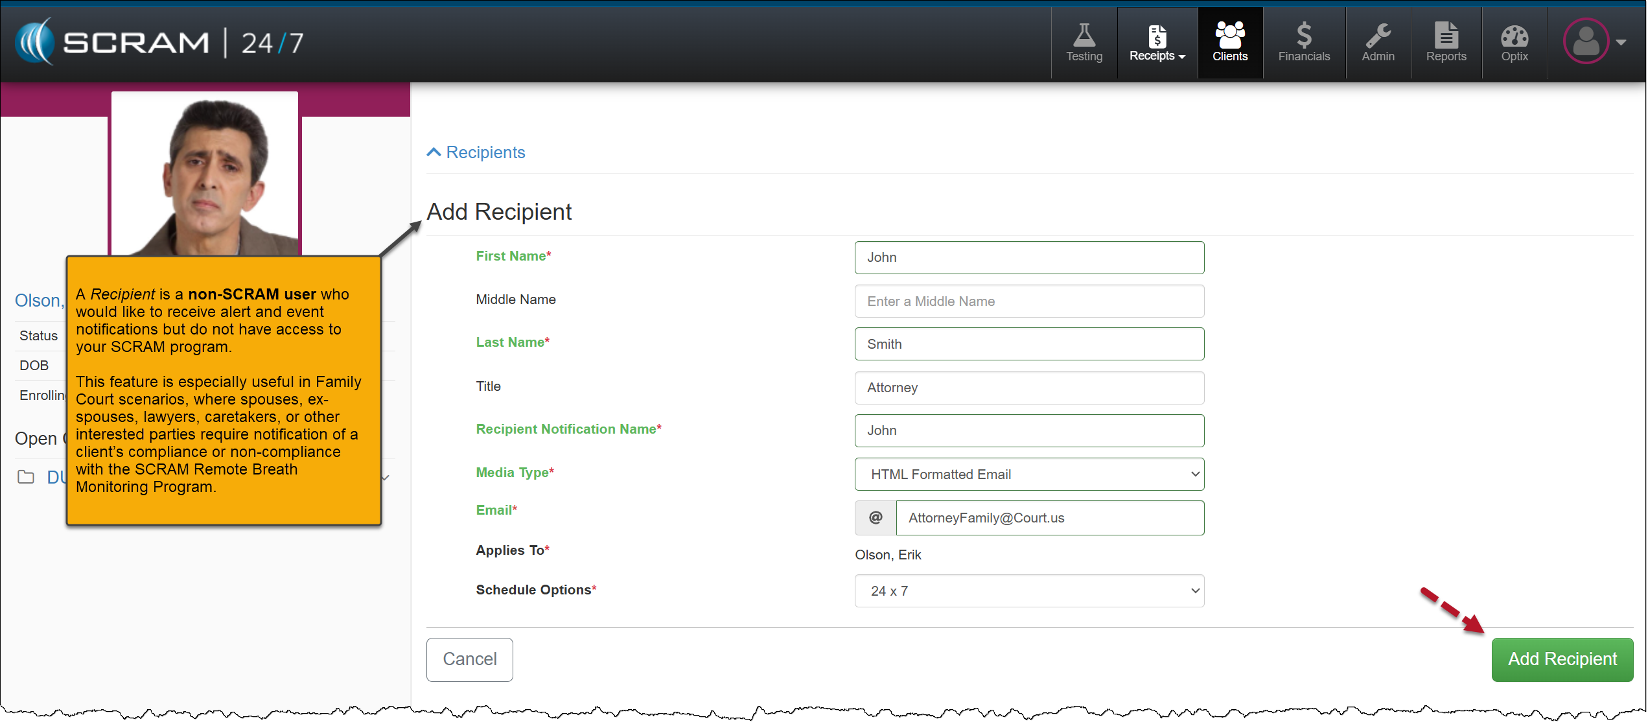
Task: Open Financials dollar icon
Action: tap(1303, 43)
